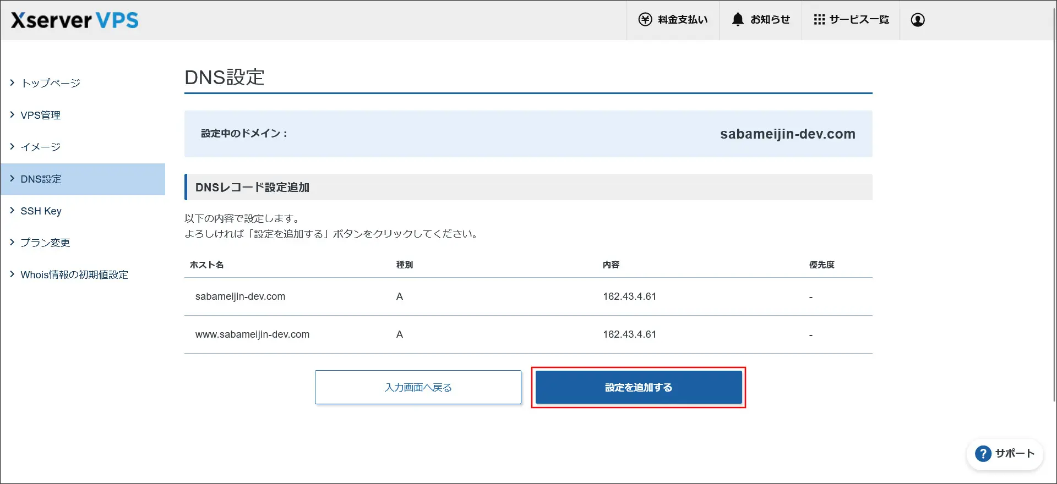Click the chevron beside VPS管理
Image resolution: width=1057 pixels, height=484 pixels.
pyautogui.click(x=12, y=114)
